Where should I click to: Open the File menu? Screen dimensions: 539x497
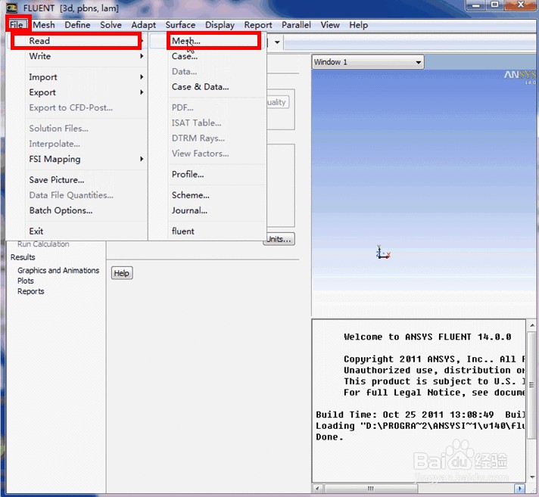[x=16, y=25]
